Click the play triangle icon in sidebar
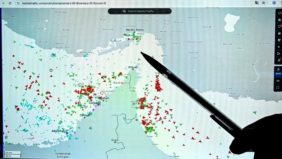 tap(279, 54)
